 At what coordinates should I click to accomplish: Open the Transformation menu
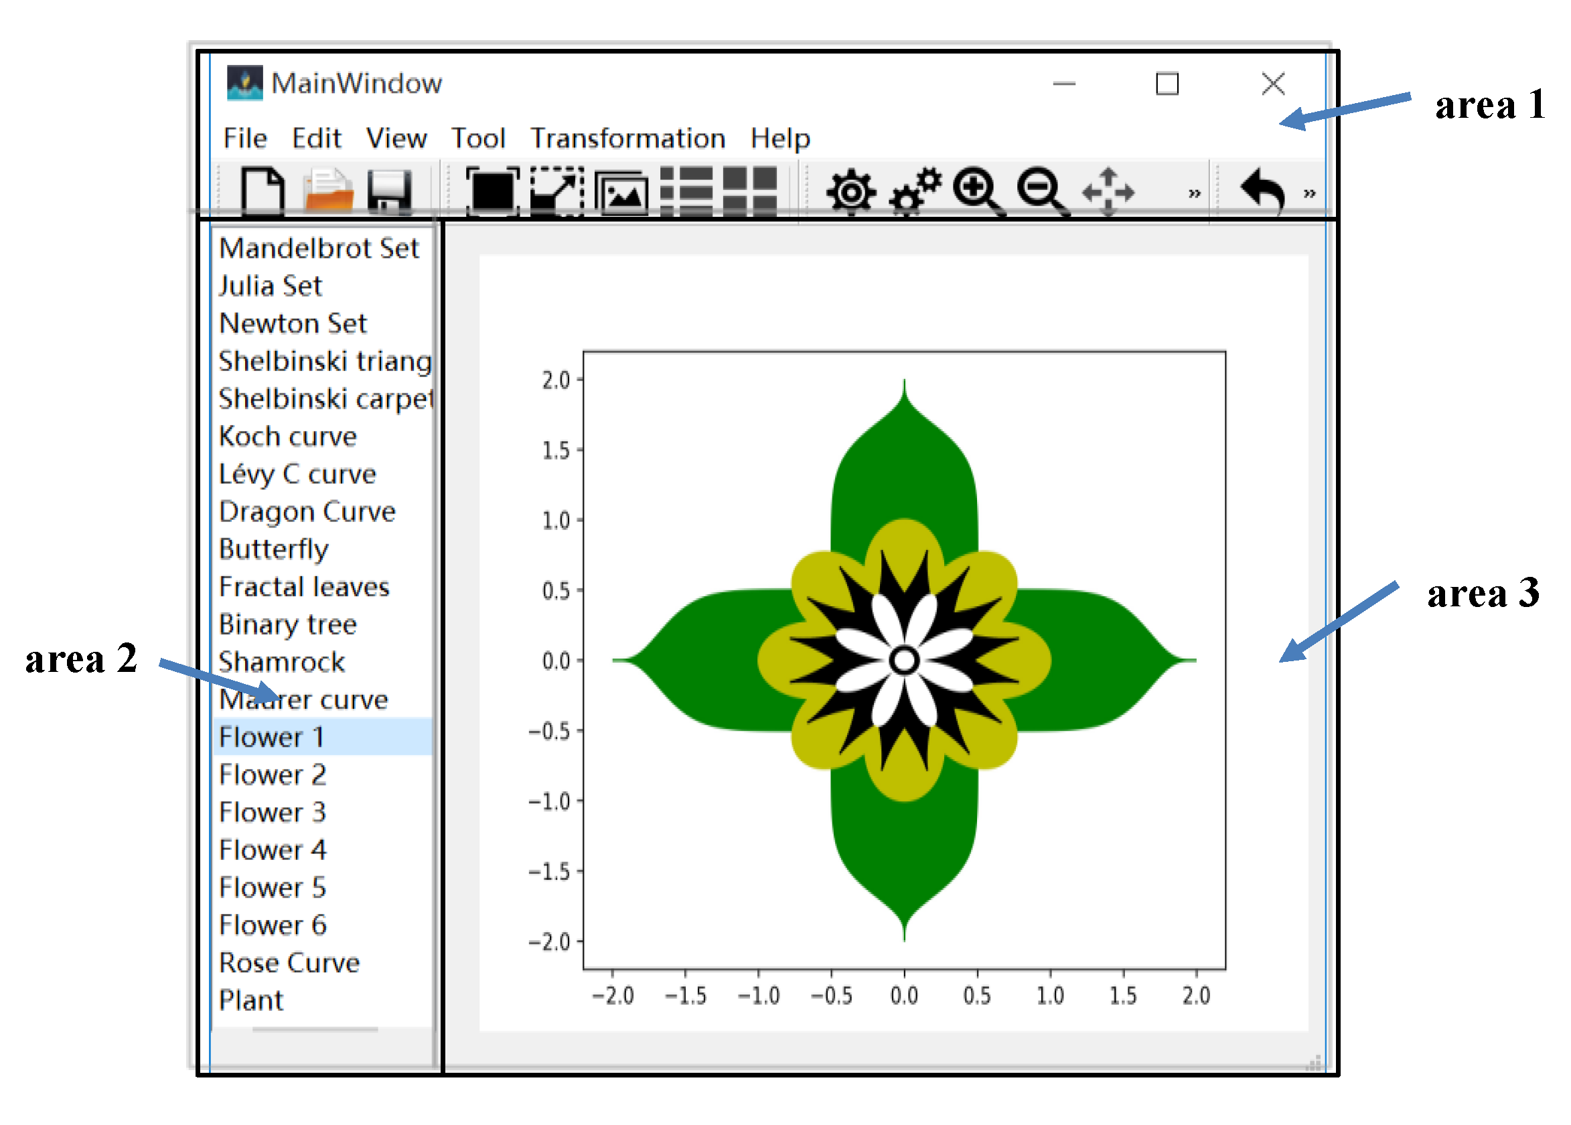[x=627, y=139]
